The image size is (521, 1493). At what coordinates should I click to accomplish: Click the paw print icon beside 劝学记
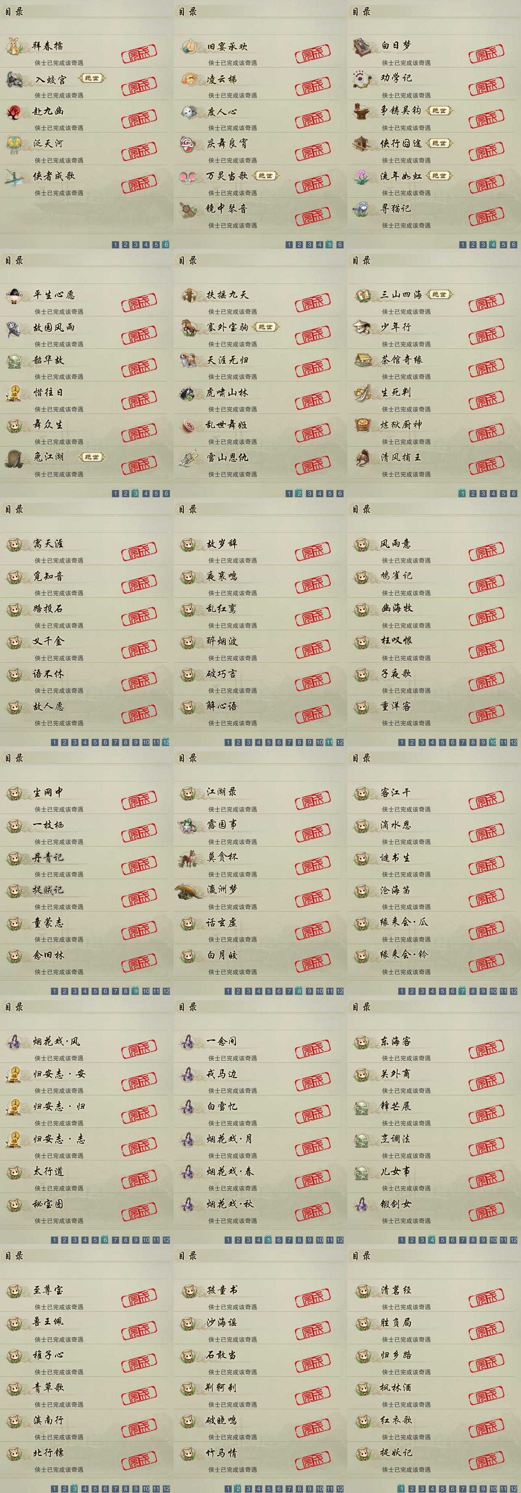coord(362,78)
